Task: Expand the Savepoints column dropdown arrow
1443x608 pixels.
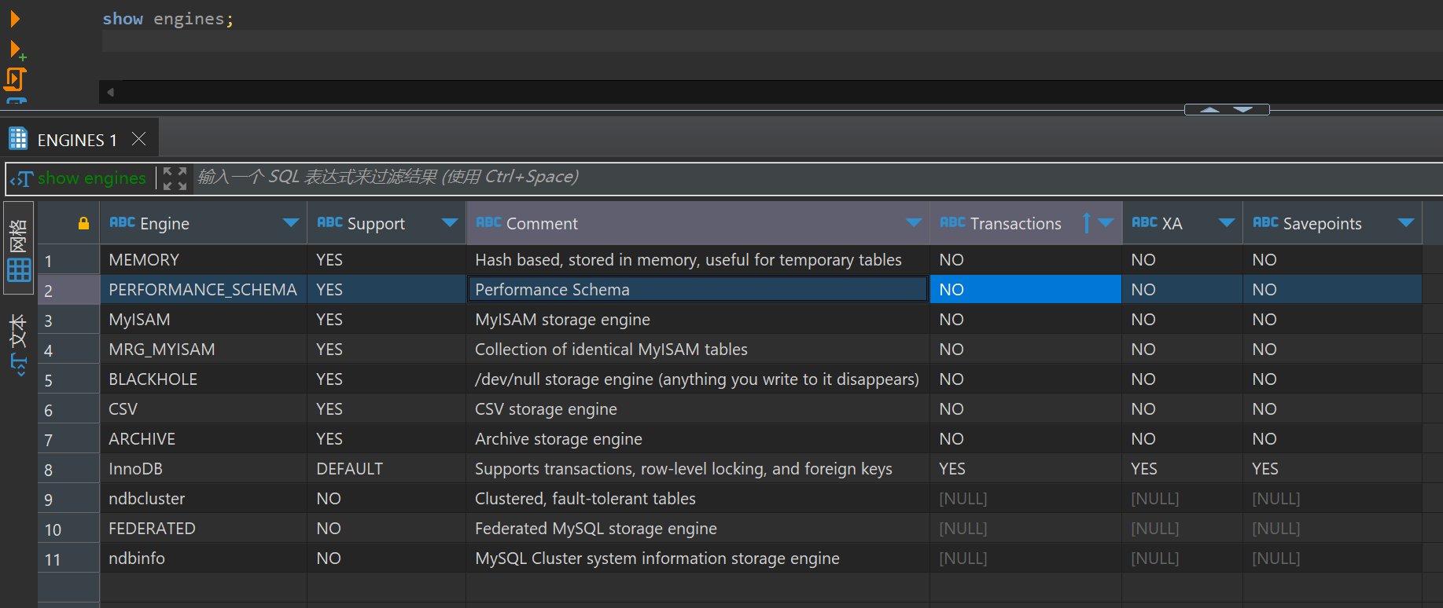Action: 1406,223
